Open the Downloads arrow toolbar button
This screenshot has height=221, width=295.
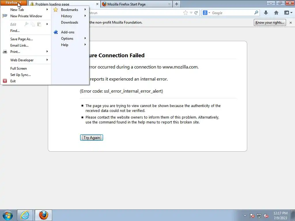tap(266, 13)
